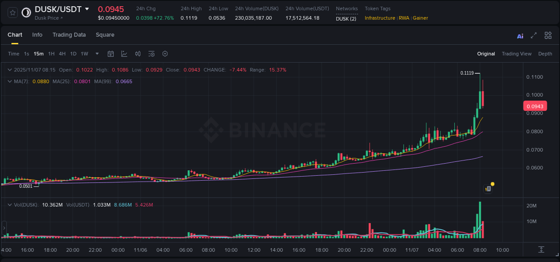The image size is (560, 262).
Task: Open the date range calendar picker
Action: pos(111,54)
